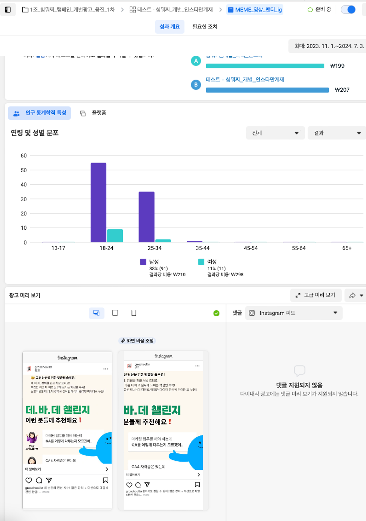The width and height of the screenshot is (366, 521).
Task: Click the share arrow icon
Action: (352, 295)
